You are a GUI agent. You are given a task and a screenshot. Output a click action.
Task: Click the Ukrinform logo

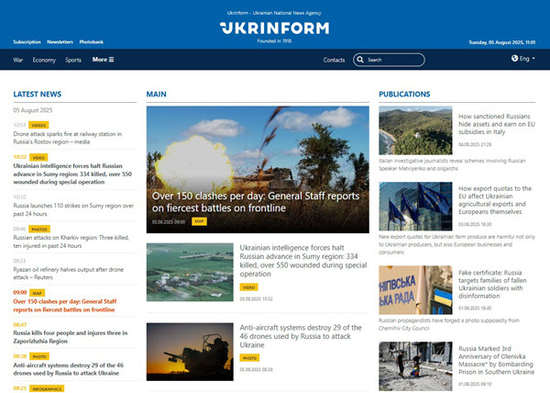tap(274, 28)
